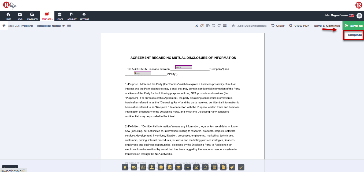
Task: Select the Company building control
Action: (x=170, y=167)
